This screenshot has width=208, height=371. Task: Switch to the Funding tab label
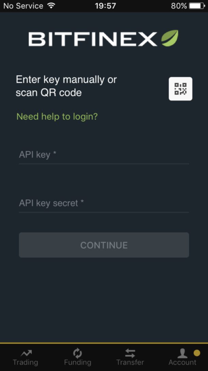[78, 362]
